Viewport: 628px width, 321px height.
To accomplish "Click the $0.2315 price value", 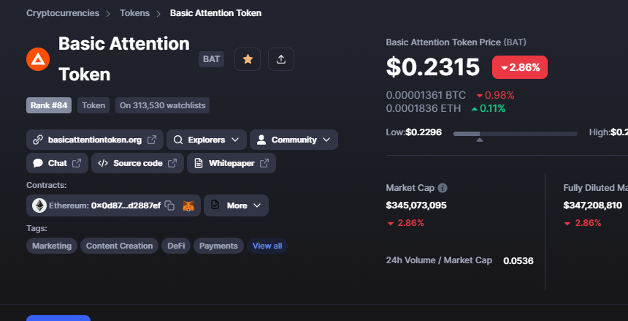I will coord(433,67).
